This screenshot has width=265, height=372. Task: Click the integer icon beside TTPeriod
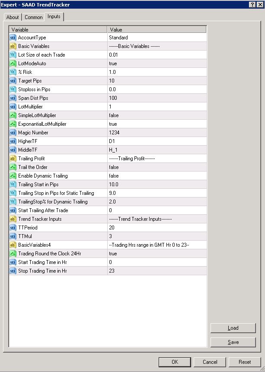click(x=13, y=228)
